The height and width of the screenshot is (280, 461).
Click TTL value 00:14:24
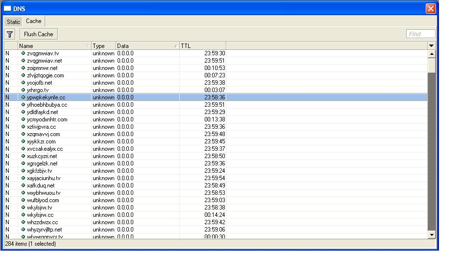click(x=215, y=215)
